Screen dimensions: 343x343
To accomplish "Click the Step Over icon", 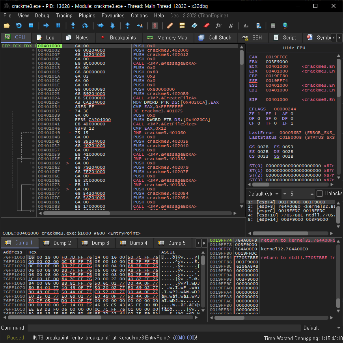I will click(x=85, y=26).
